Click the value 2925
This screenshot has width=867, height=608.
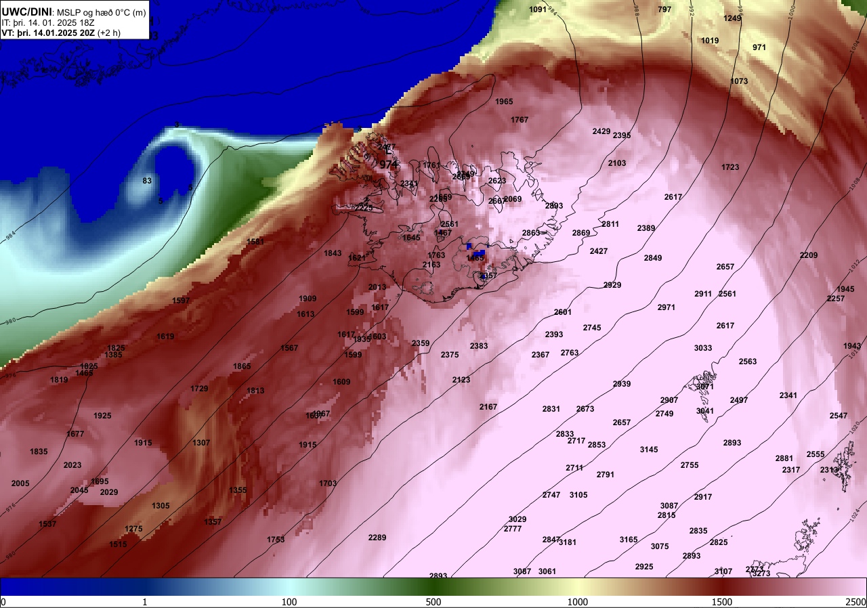[x=644, y=567]
